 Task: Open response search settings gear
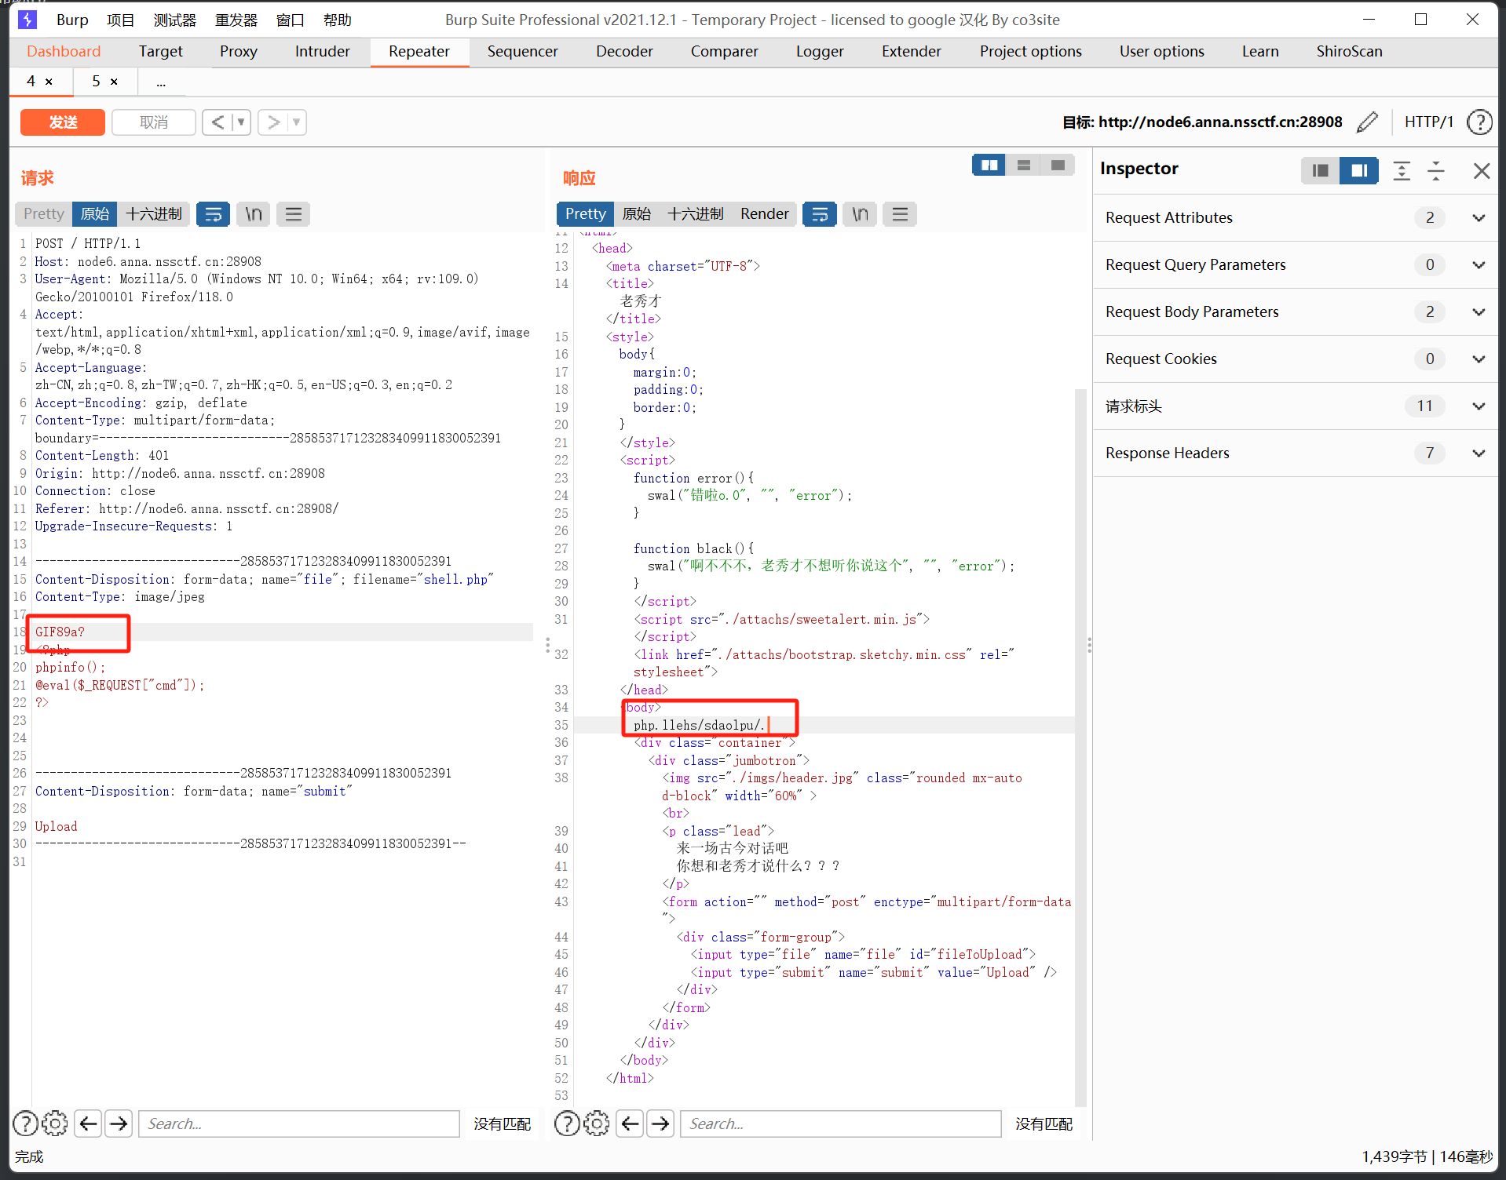(x=597, y=1124)
